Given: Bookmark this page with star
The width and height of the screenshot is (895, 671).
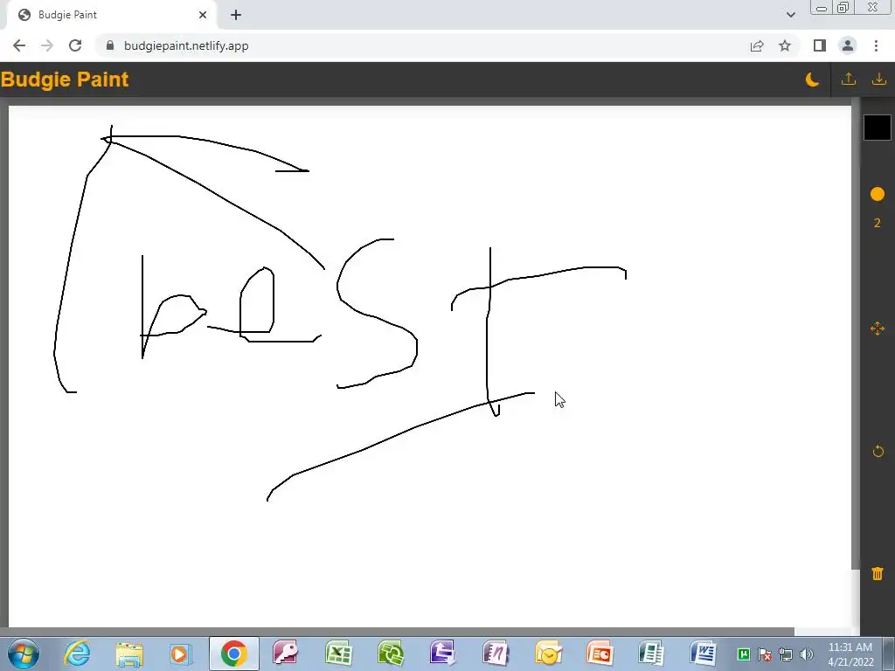Looking at the screenshot, I should tap(785, 45).
